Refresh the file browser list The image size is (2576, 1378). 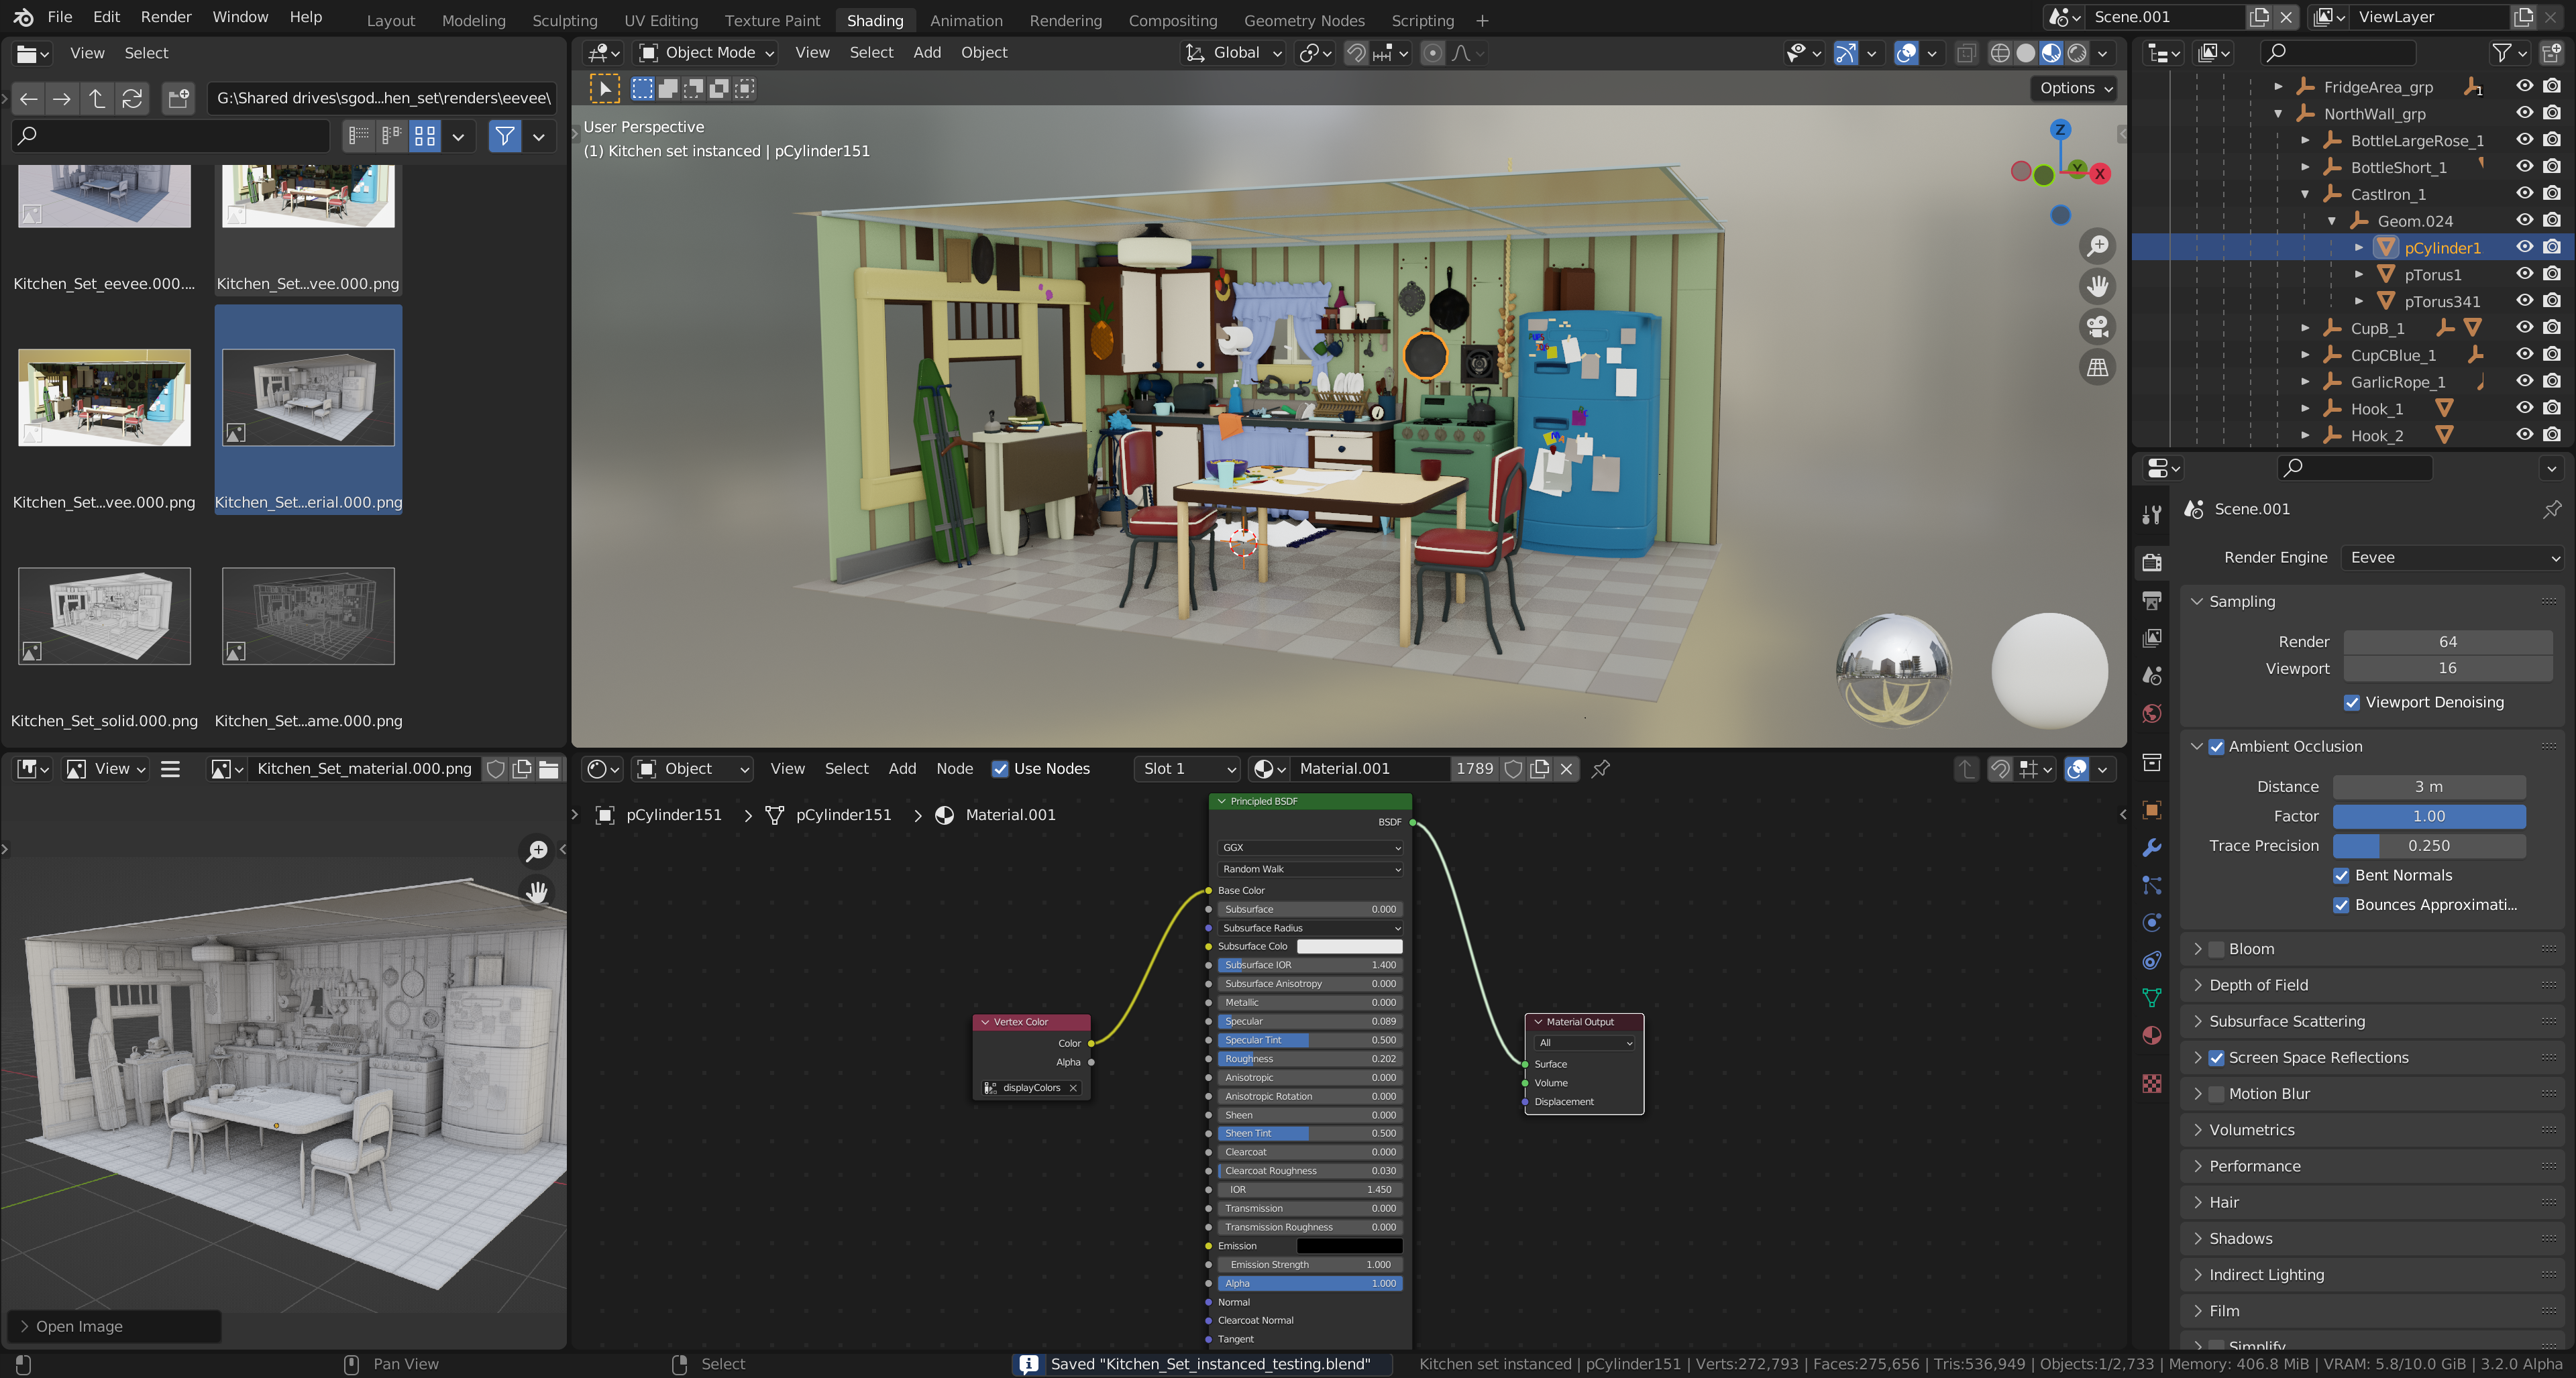click(x=132, y=98)
